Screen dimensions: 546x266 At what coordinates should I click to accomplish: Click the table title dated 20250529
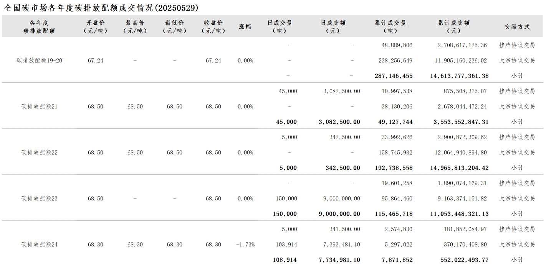(x=101, y=8)
